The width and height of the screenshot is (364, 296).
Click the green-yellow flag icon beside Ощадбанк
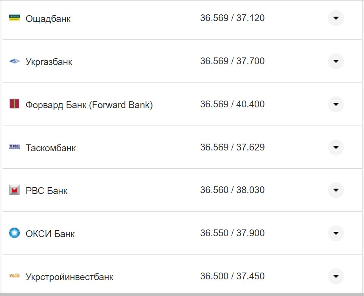pyautogui.click(x=14, y=17)
